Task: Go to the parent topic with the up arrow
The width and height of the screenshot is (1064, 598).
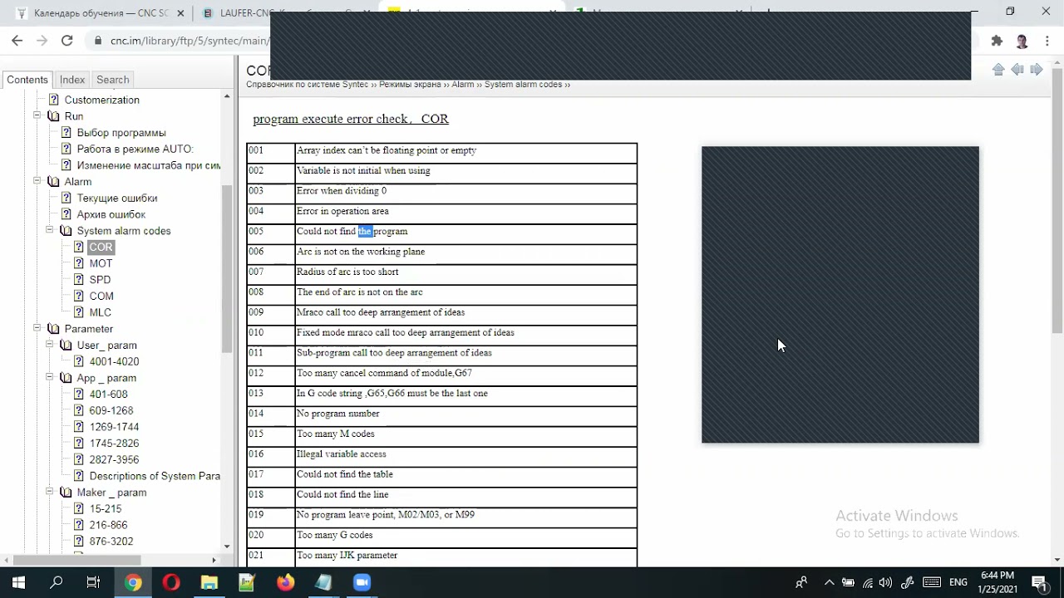Action: click(x=998, y=70)
